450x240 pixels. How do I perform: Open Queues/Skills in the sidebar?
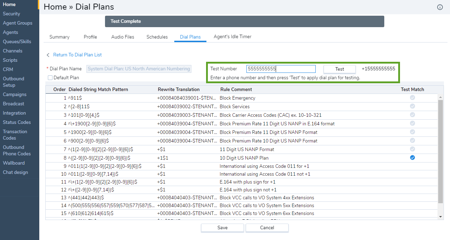click(17, 41)
